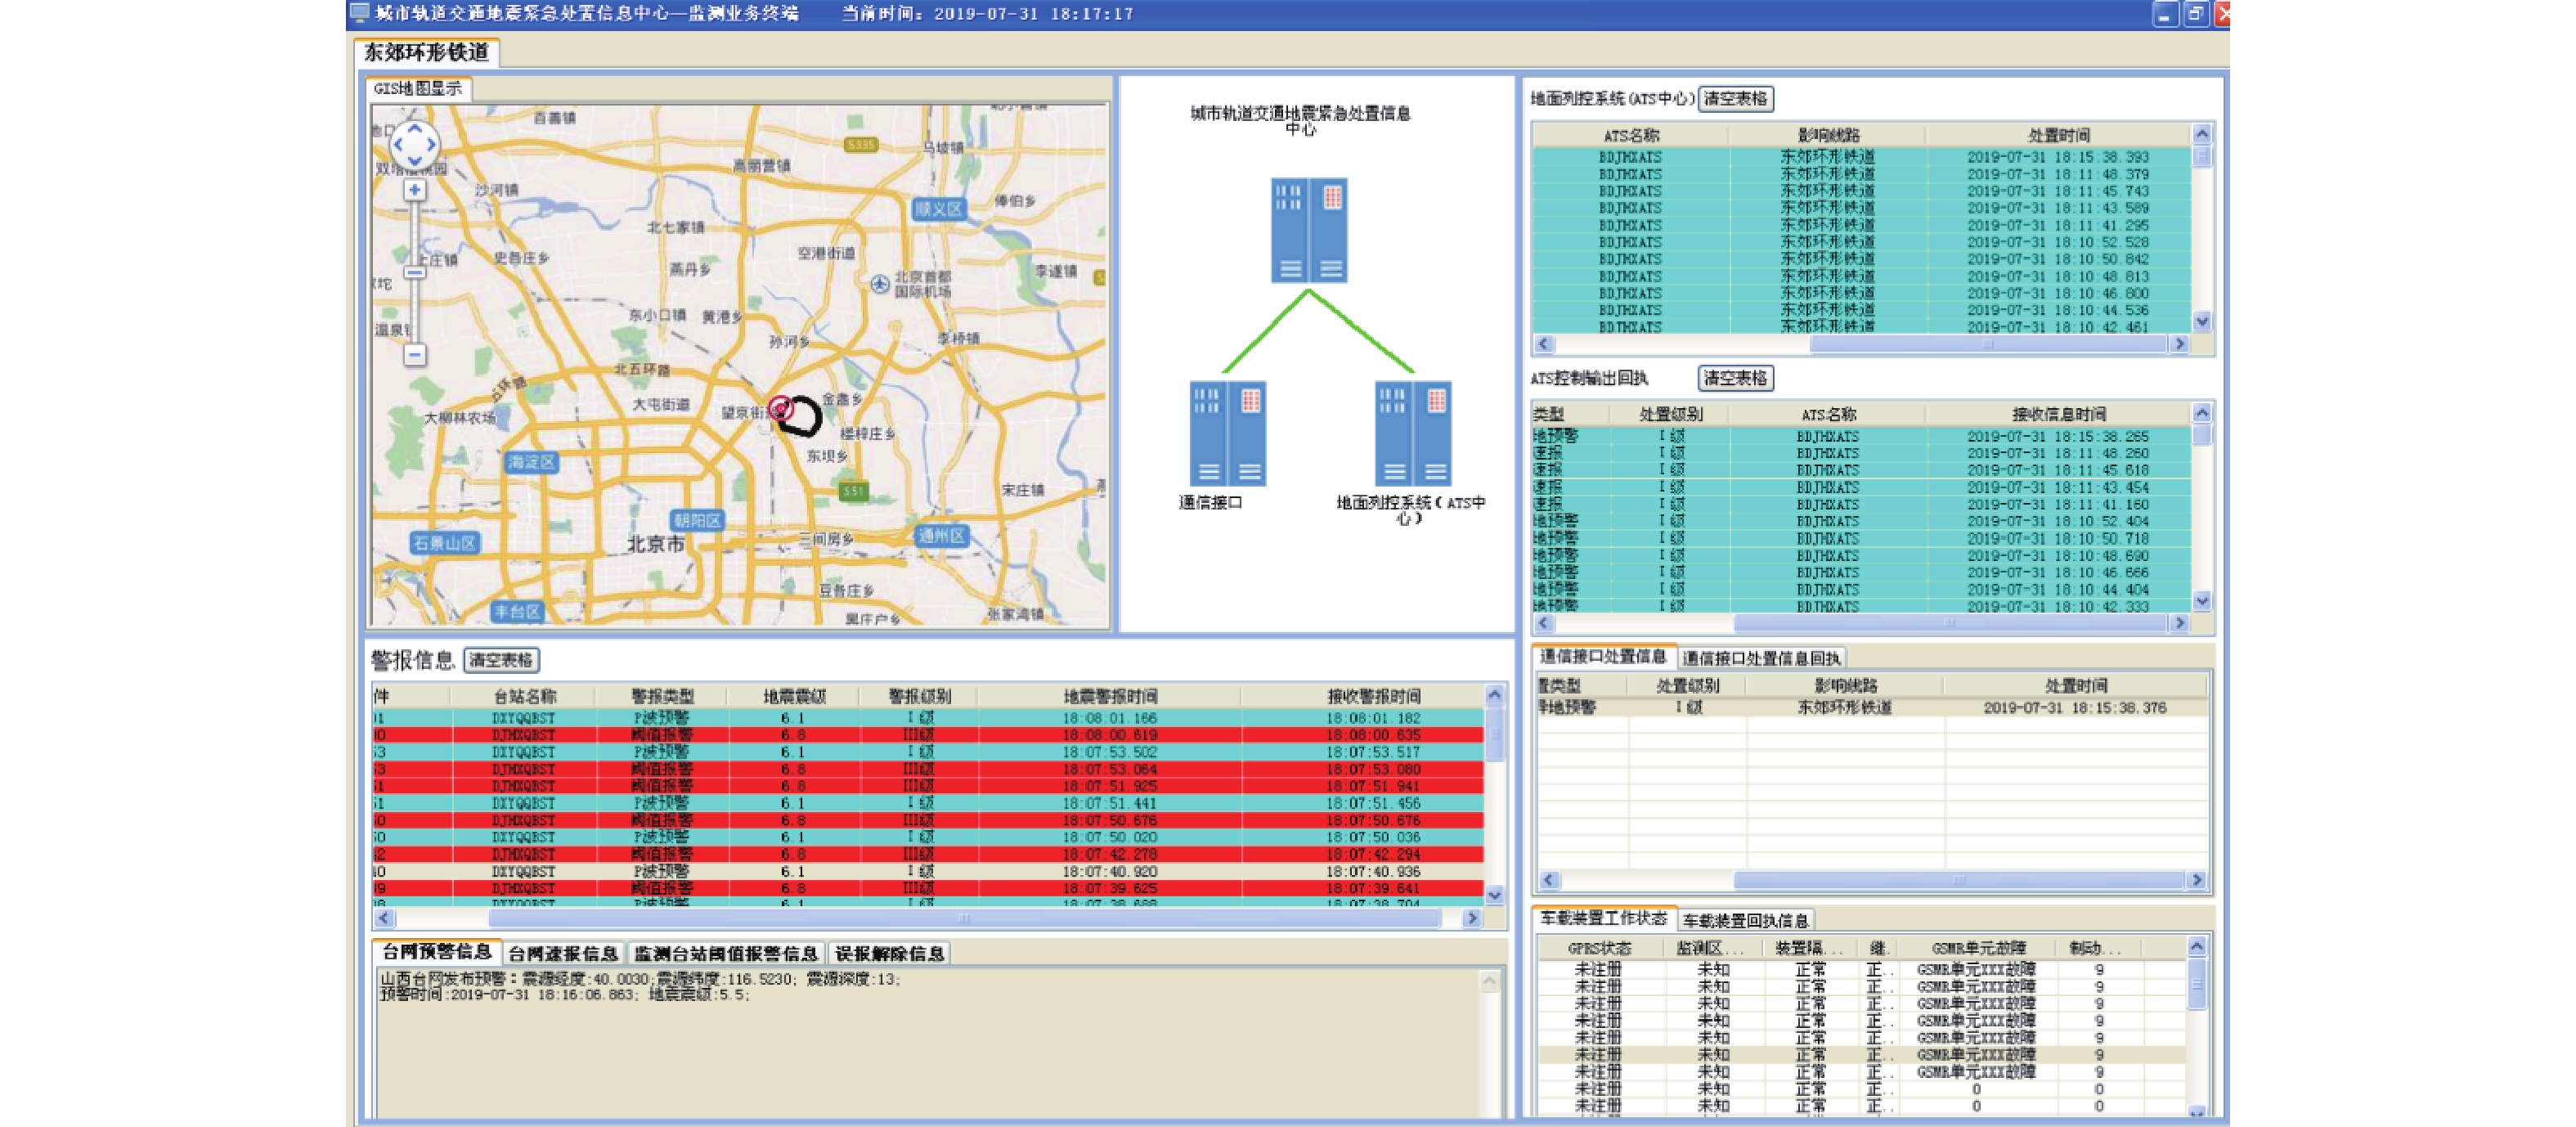Click the 处置时间 header in 通信接口 table

coord(2076,686)
